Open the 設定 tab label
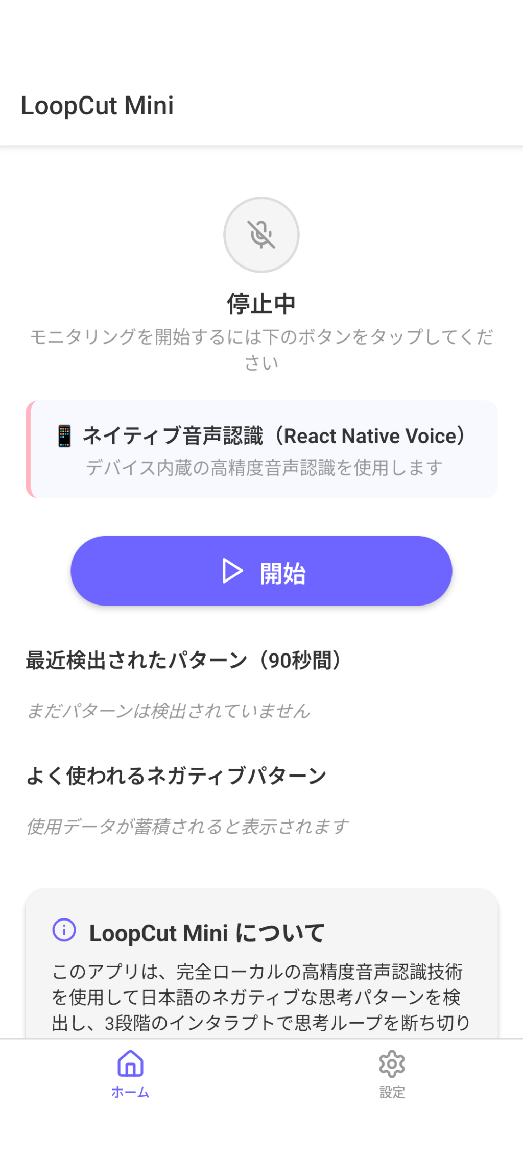 392,1093
